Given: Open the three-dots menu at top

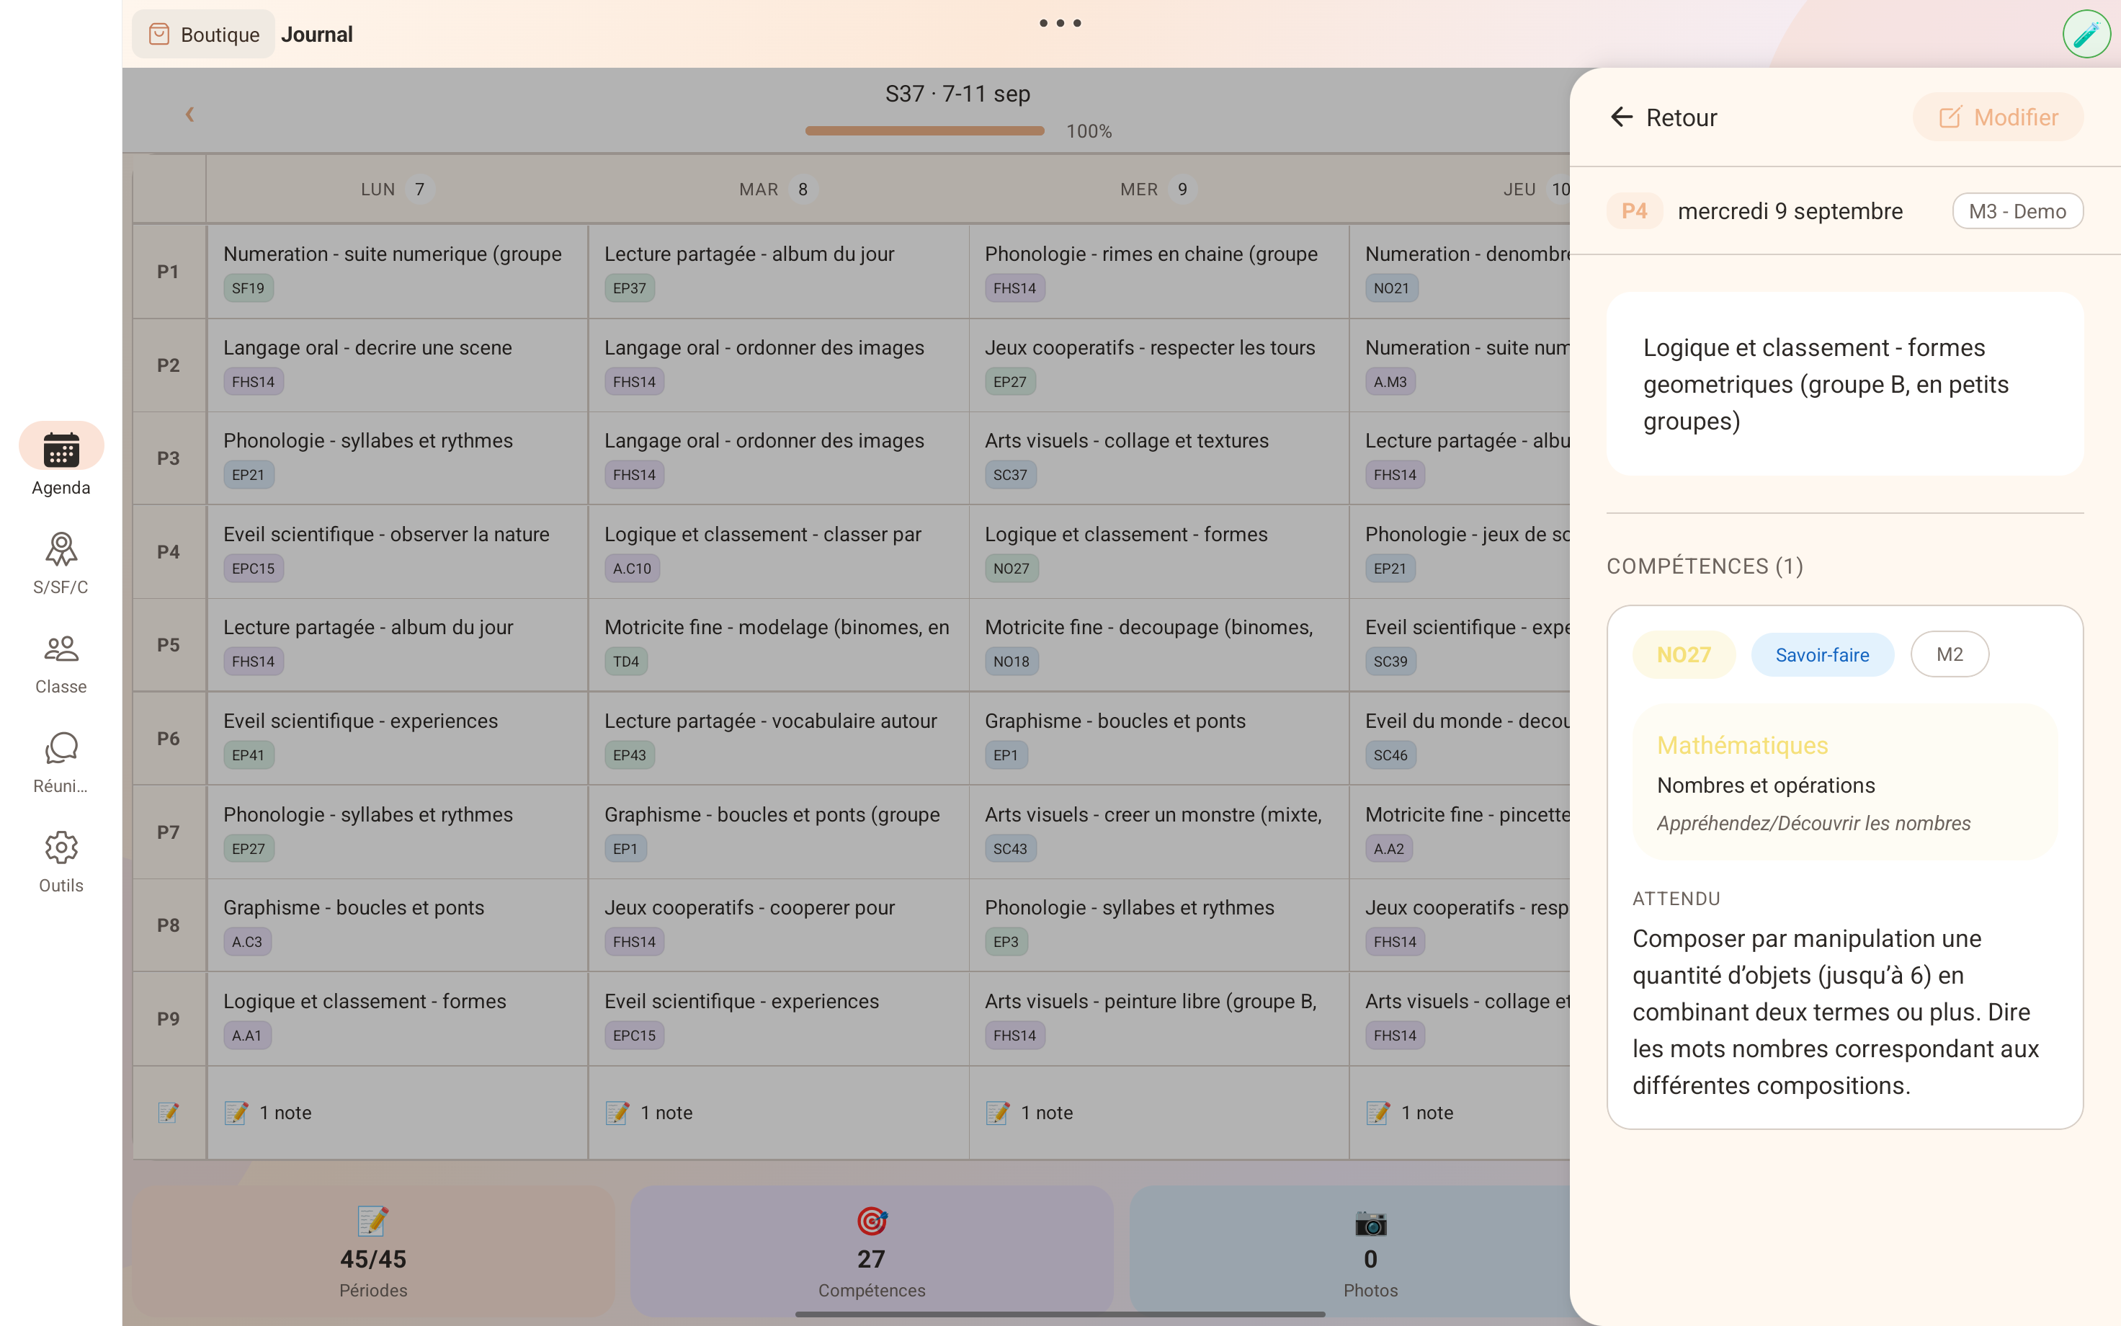Looking at the screenshot, I should pos(1060,23).
